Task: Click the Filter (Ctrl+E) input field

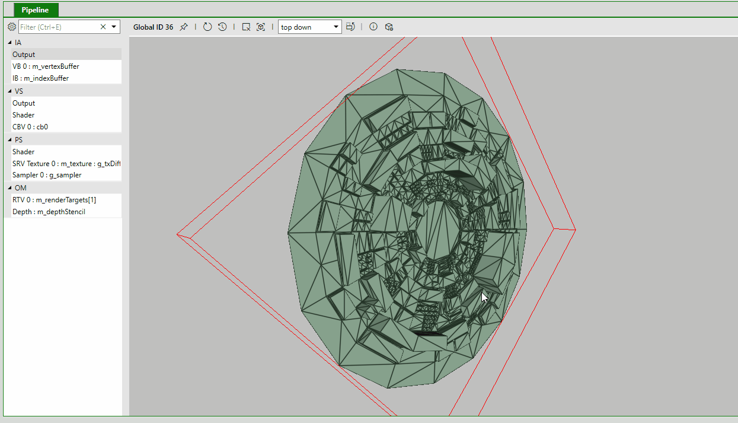Action: 58,27
